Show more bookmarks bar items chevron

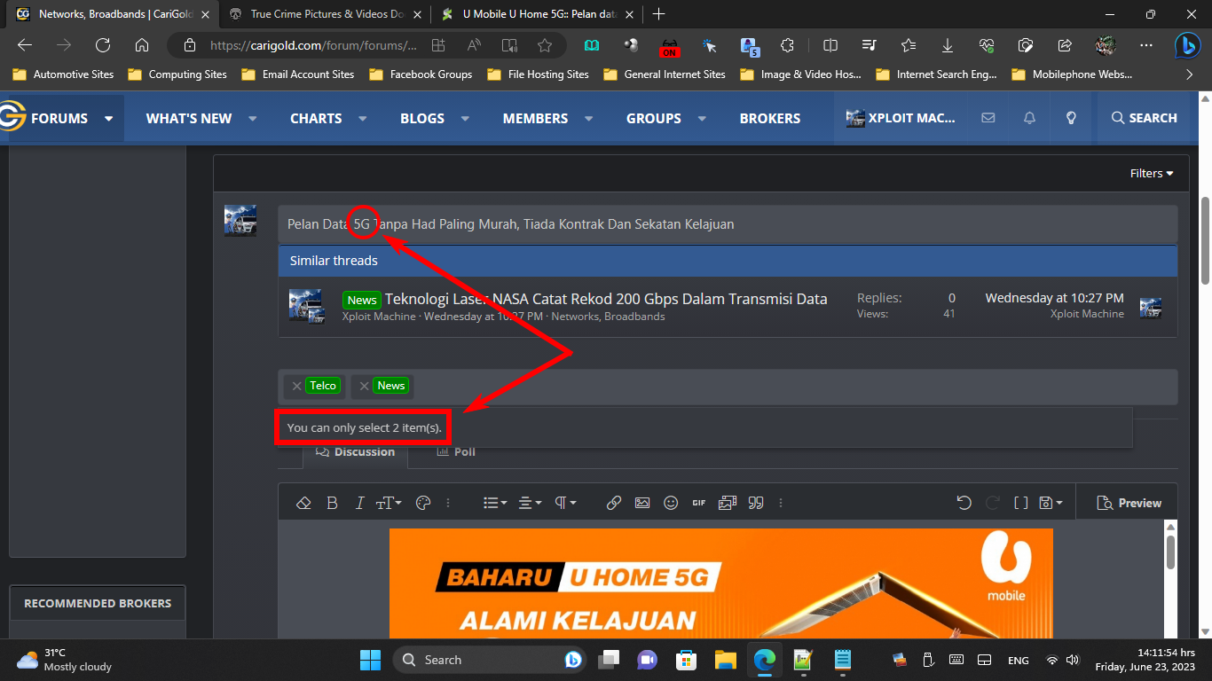1190,74
